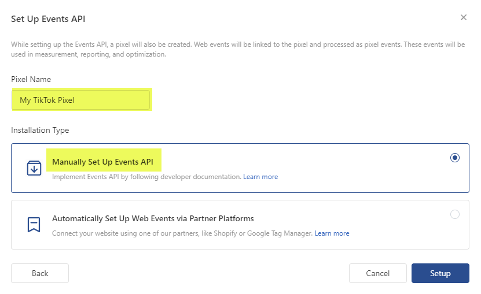Click the blue Setup button

[x=440, y=273]
